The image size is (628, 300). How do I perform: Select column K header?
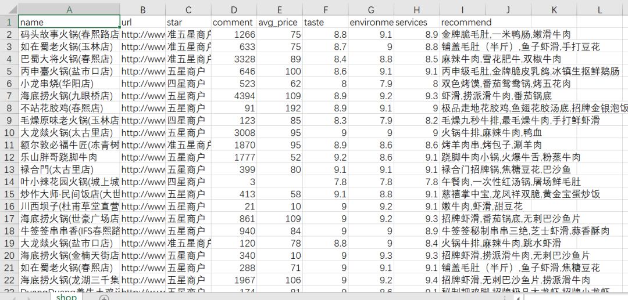(554, 10)
